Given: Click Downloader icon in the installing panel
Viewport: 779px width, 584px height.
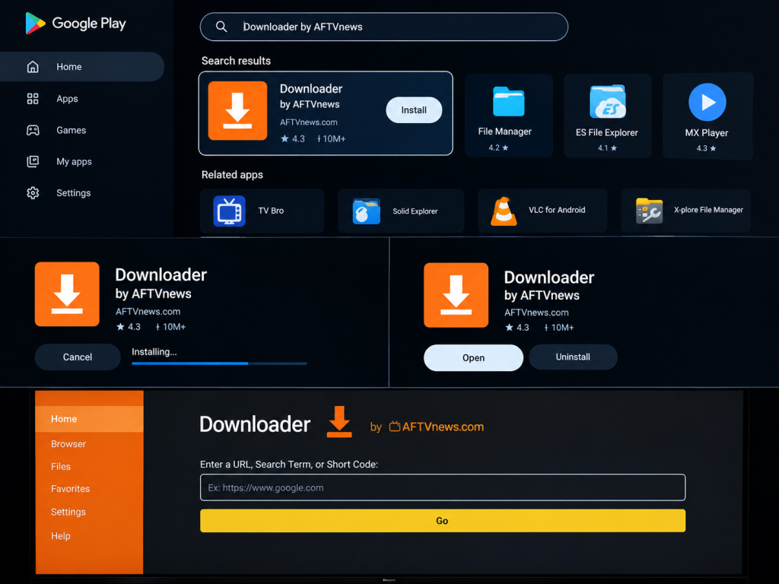Looking at the screenshot, I should pyautogui.click(x=67, y=294).
